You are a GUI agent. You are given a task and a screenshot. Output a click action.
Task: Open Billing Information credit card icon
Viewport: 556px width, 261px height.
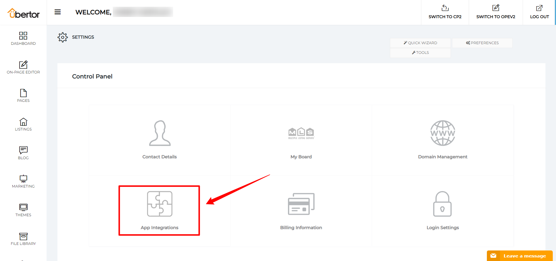pos(301,204)
